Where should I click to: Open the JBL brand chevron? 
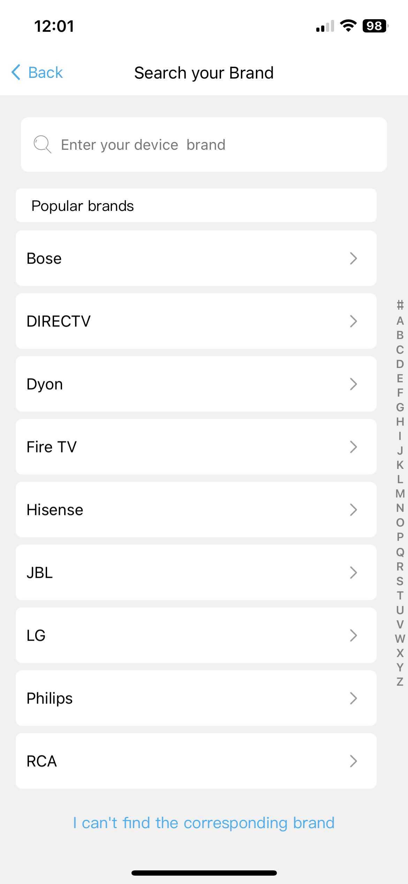tap(353, 573)
